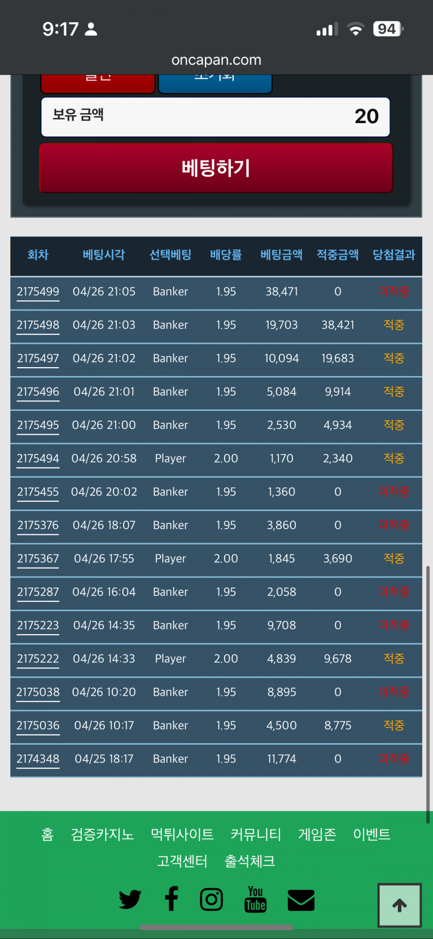
Task: Open 커뮤니티 footer menu item
Action: tap(256, 835)
